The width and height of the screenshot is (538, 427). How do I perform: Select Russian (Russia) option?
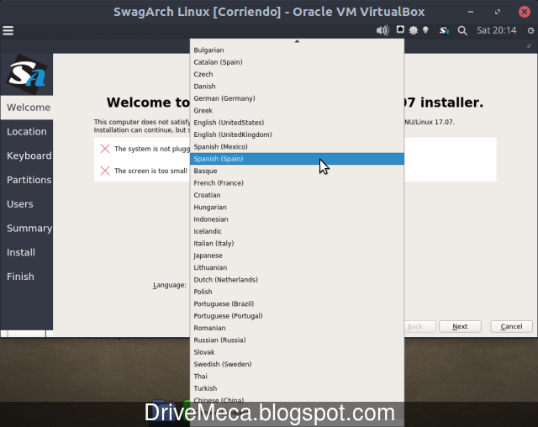point(297,340)
